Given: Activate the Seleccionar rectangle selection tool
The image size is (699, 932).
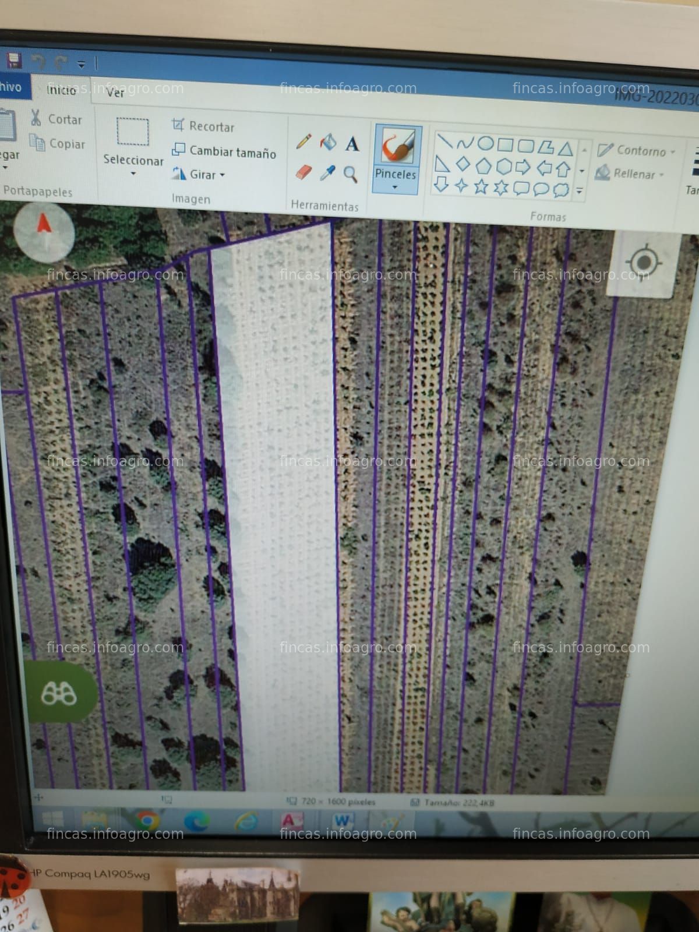Looking at the screenshot, I should point(133,132).
